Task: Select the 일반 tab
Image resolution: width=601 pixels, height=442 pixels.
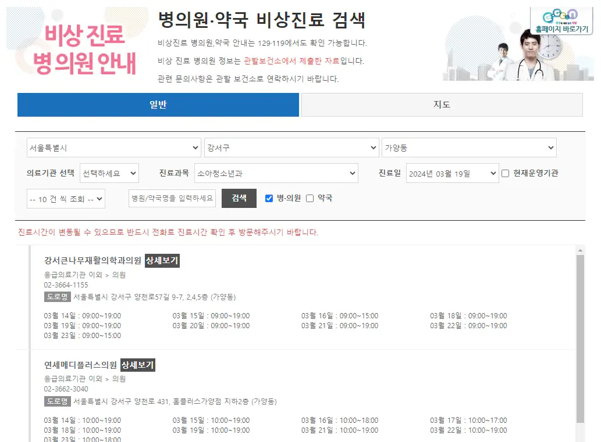Action: (x=158, y=105)
